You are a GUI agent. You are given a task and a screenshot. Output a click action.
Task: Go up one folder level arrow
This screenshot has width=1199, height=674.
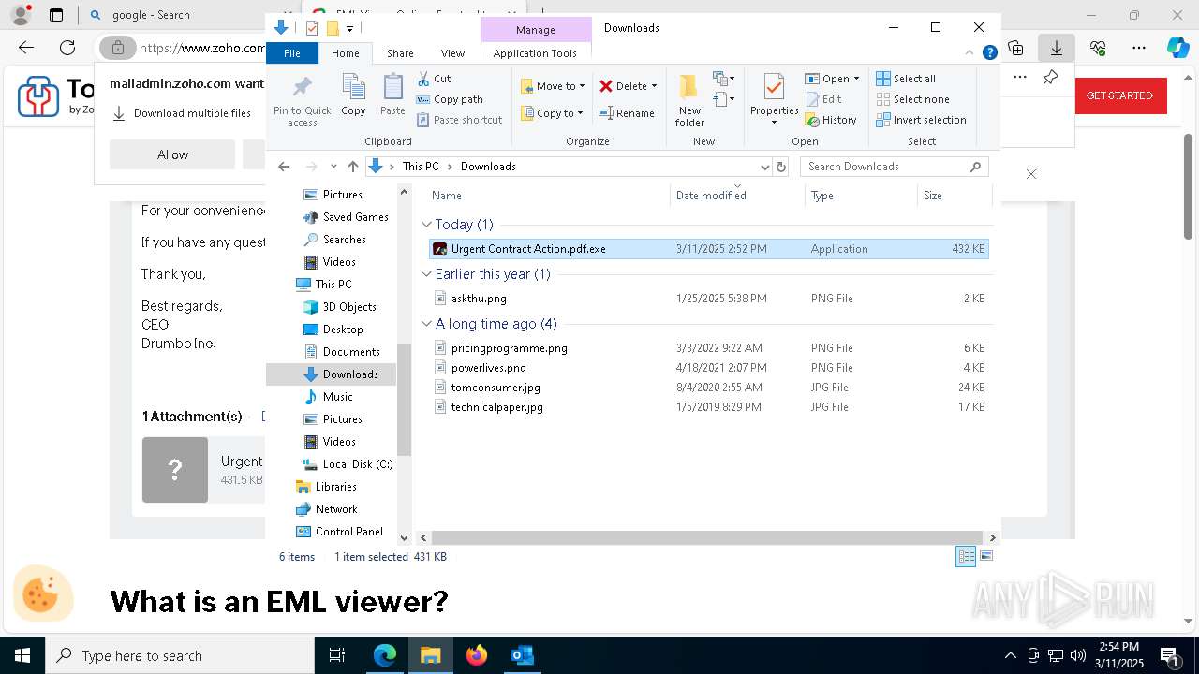pos(352,167)
